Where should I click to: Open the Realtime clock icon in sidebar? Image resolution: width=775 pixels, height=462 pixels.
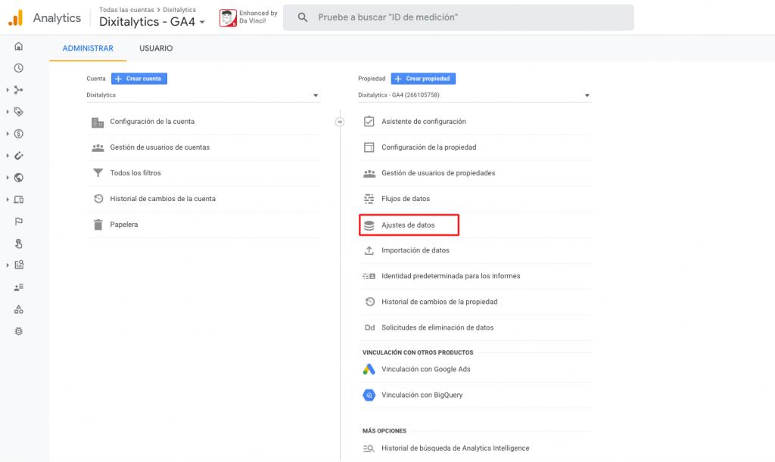point(19,68)
